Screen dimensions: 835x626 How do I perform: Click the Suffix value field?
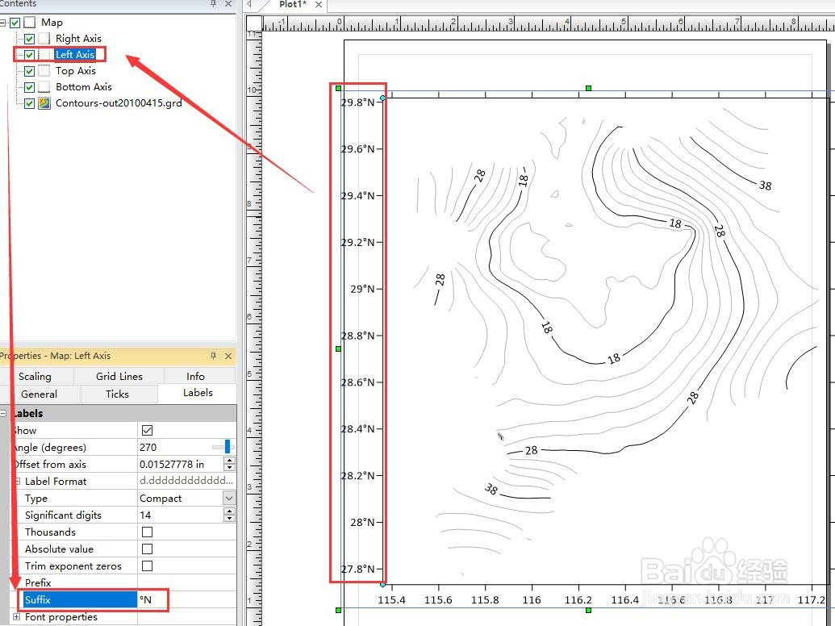tap(186, 600)
